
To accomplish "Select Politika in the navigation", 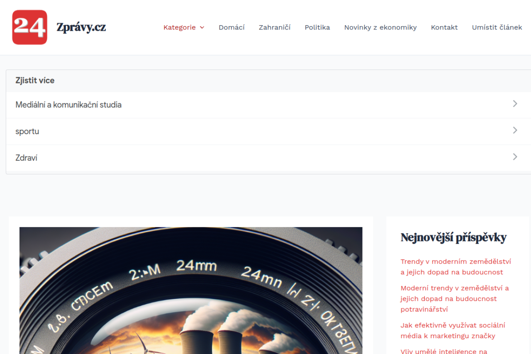I will tap(317, 27).
